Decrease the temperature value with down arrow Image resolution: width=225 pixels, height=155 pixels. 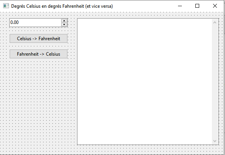coord(64,24)
